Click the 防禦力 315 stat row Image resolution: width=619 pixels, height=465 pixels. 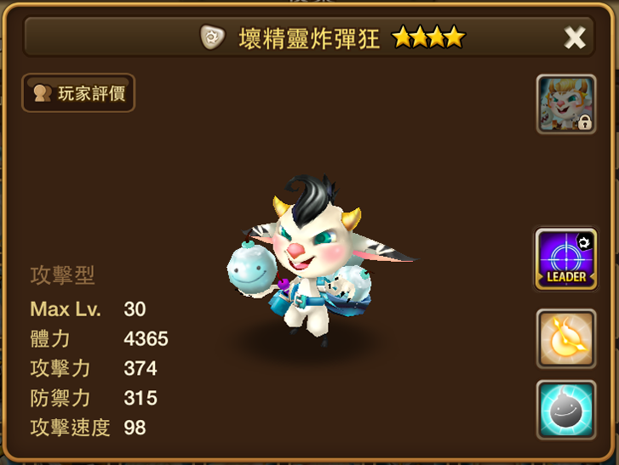94,398
